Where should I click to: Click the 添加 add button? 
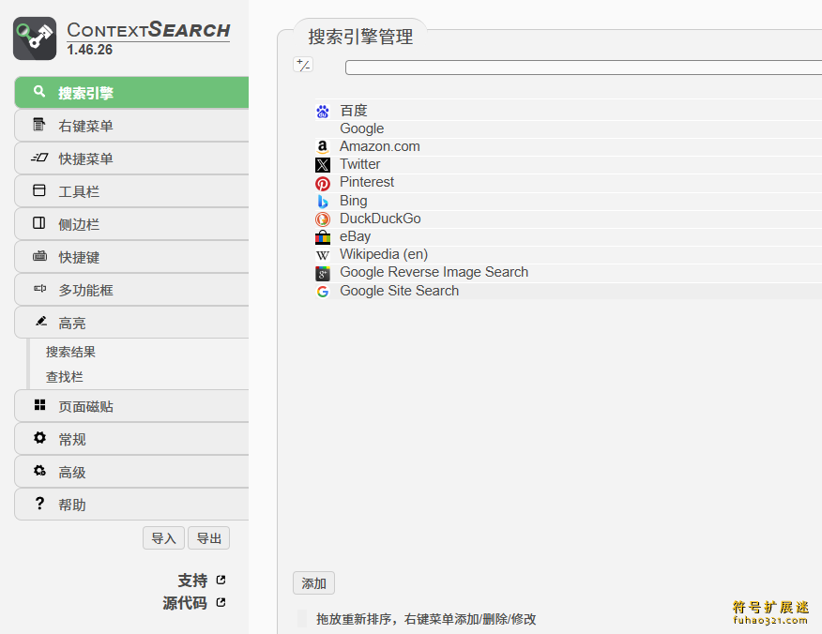pos(313,583)
